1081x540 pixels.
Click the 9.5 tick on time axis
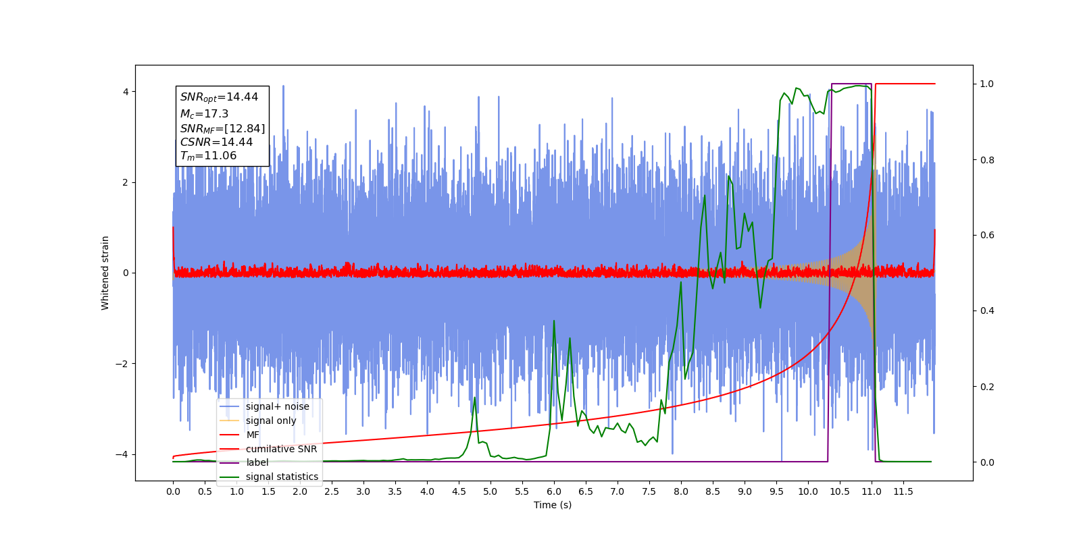[x=776, y=491]
